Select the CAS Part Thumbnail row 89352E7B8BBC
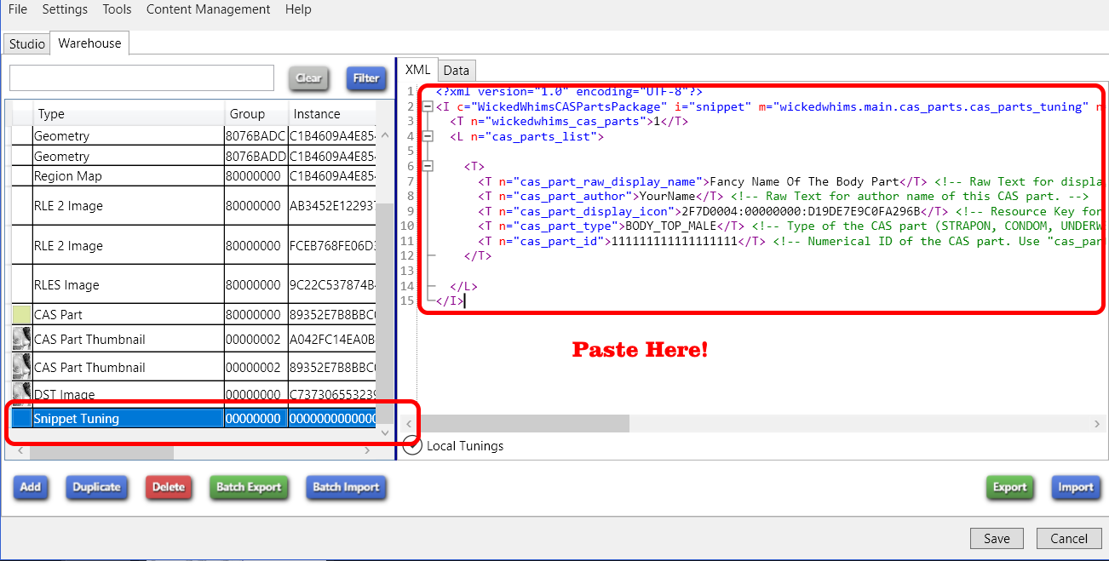Screen dimensions: 1109x561 [x=193, y=367]
